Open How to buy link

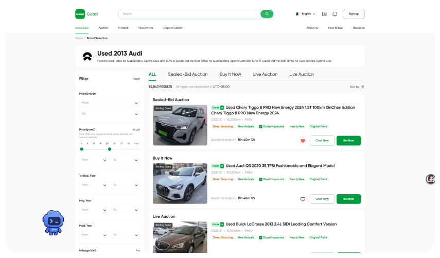tap(336, 28)
